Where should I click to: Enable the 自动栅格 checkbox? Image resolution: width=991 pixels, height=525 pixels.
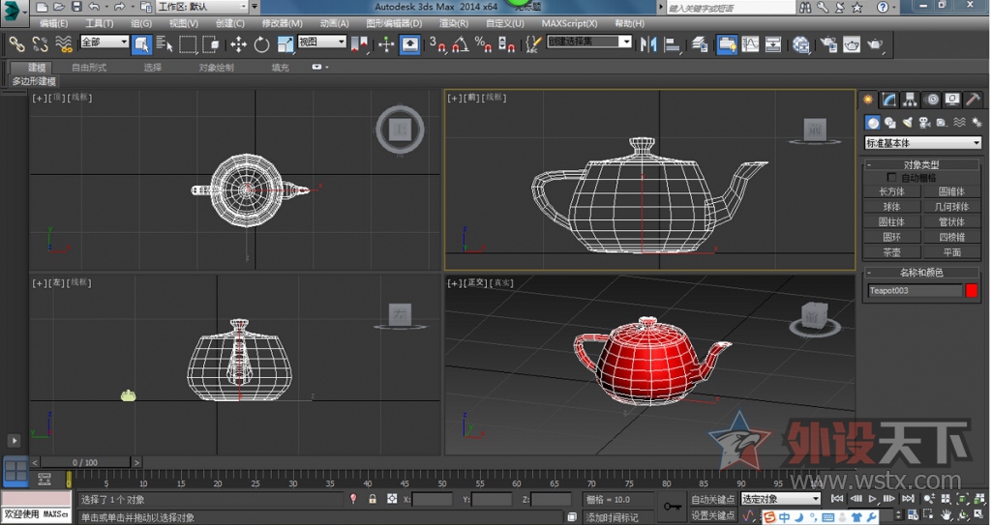click(892, 178)
